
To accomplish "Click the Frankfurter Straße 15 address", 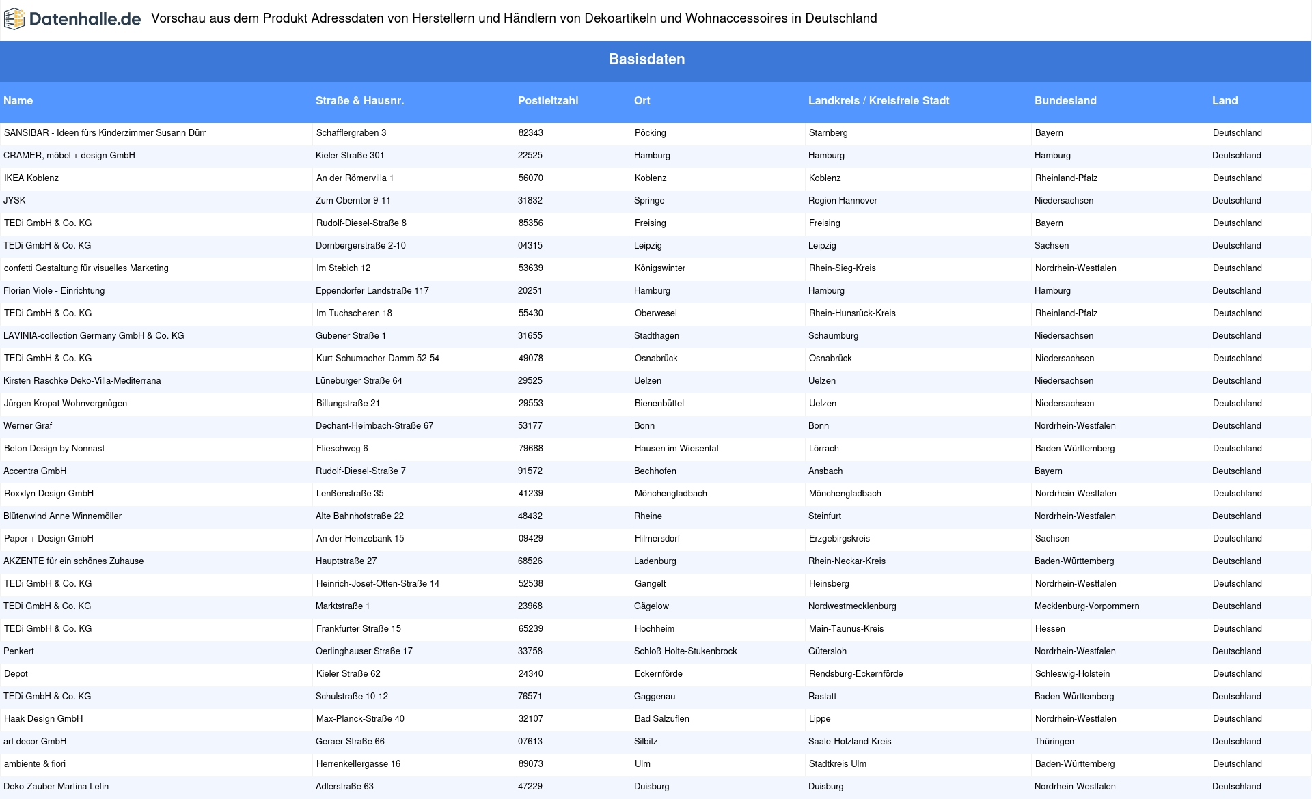I will (x=359, y=628).
